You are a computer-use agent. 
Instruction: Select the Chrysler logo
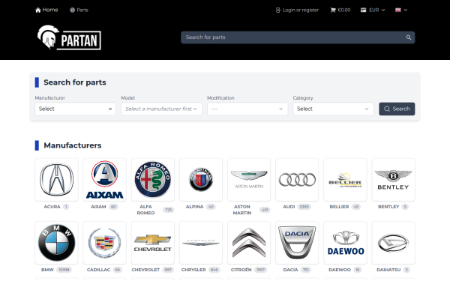[201, 243]
